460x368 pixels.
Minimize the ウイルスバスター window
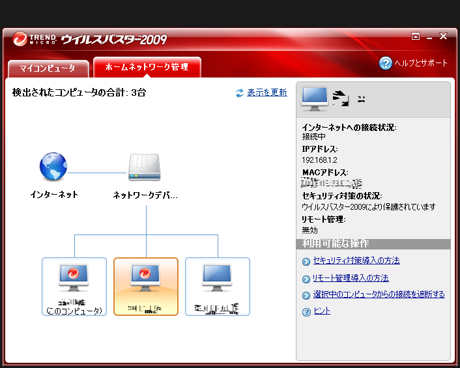tap(429, 37)
